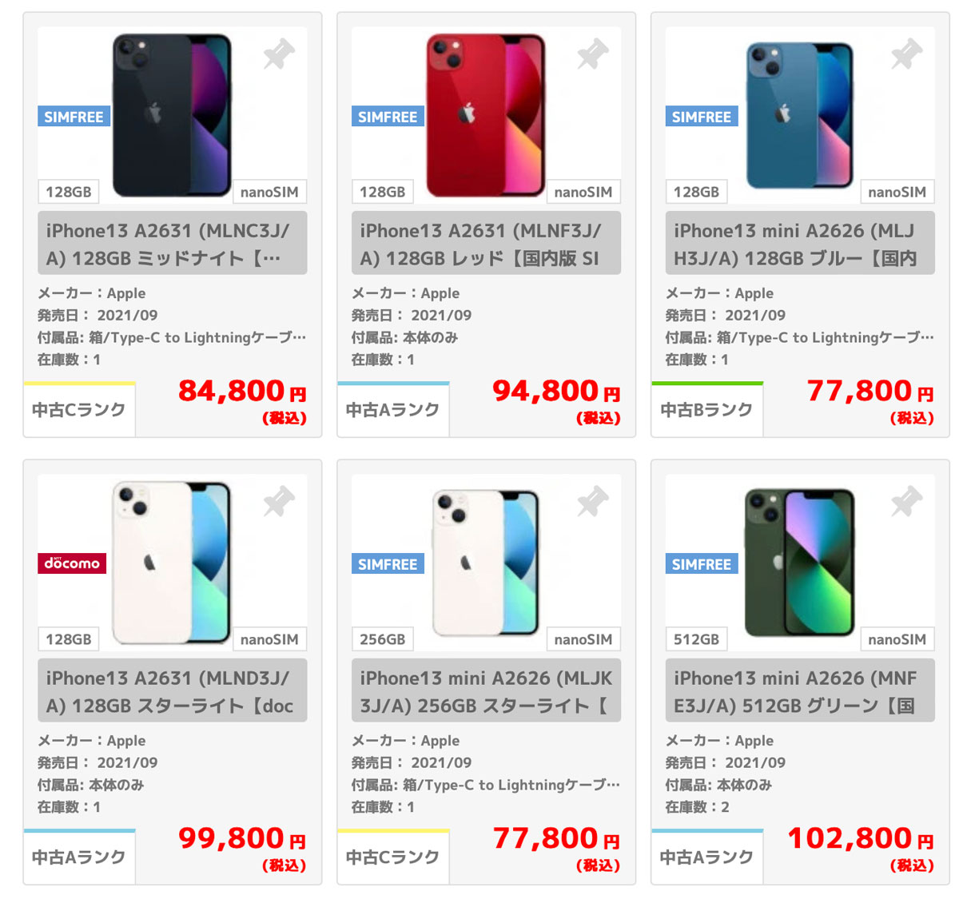Screen dimensions: 959x899
Task: Click SIMFREE badge on Red iPhone13
Action: click(388, 117)
